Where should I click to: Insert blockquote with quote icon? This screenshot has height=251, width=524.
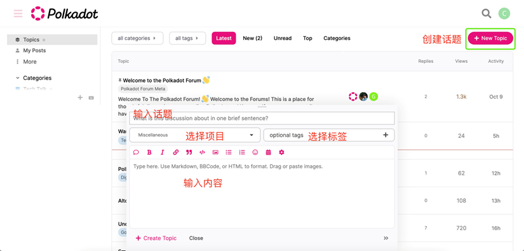pos(189,153)
